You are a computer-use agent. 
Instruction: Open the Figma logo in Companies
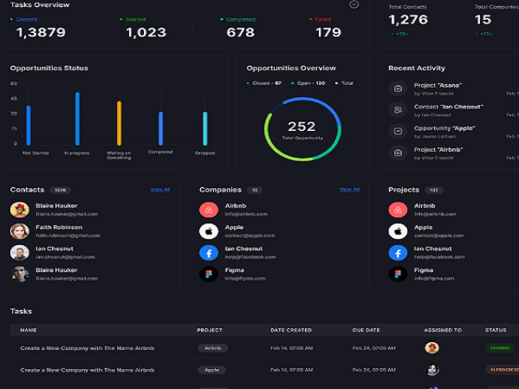[x=209, y=274]
